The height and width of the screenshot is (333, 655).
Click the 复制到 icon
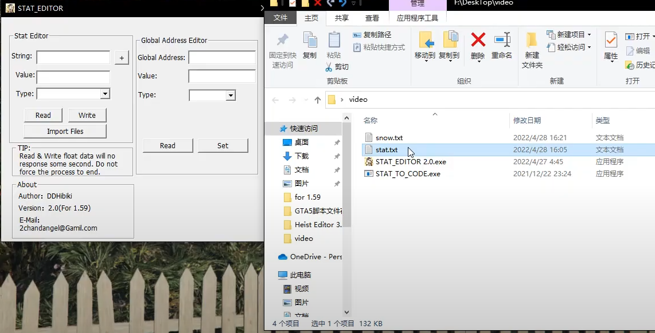(450, 39)
